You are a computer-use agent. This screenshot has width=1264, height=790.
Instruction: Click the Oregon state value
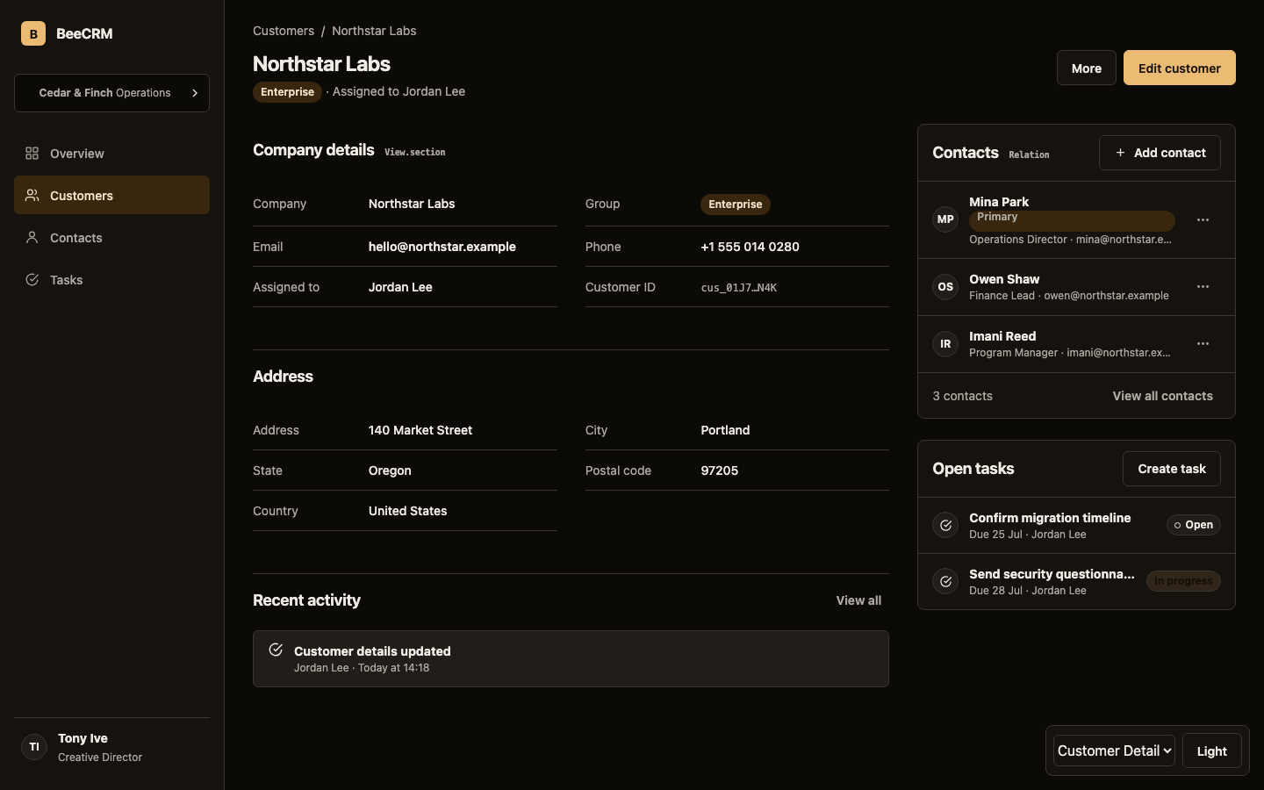[390, 470]
